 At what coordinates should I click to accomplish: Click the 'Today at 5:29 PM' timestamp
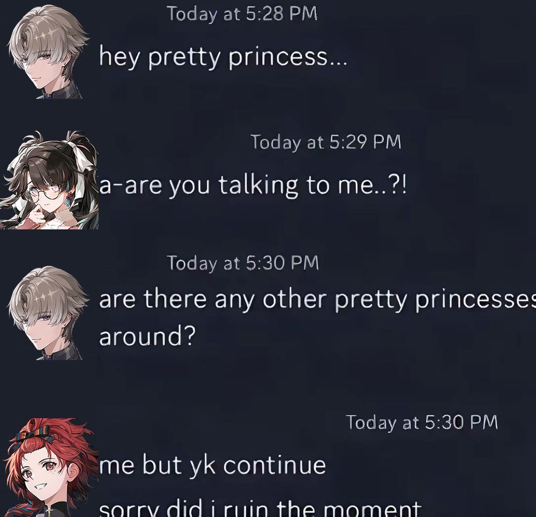(326, 142)
